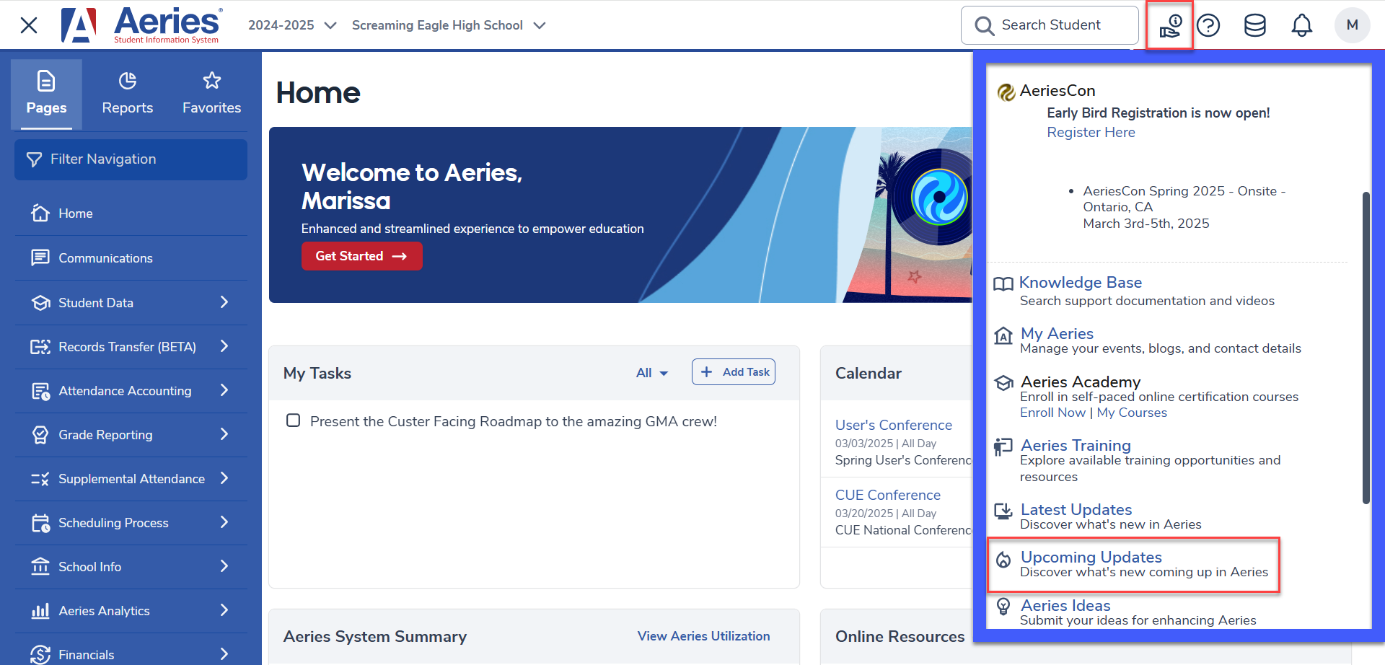The image size is (1385, 665).
Task: Click the Reports pie chart icon
Action: coord(128,81)
